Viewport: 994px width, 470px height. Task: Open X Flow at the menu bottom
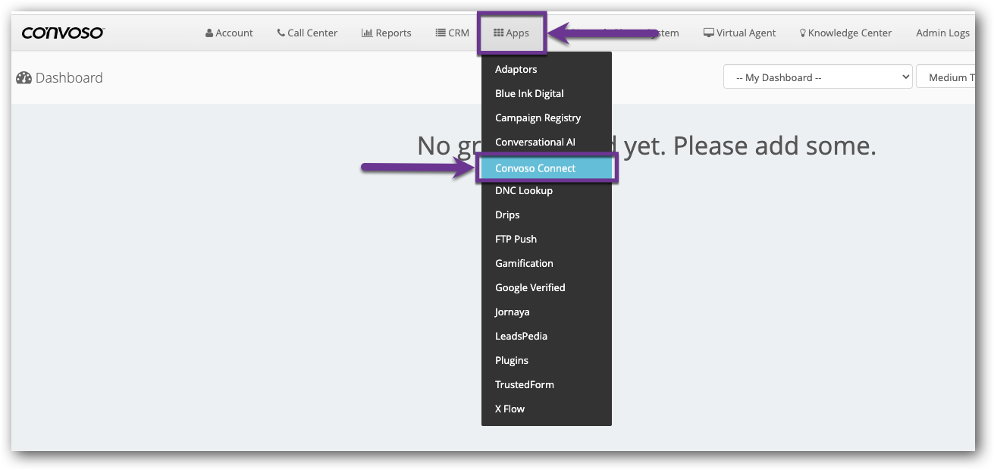click(x=510, y=409)
